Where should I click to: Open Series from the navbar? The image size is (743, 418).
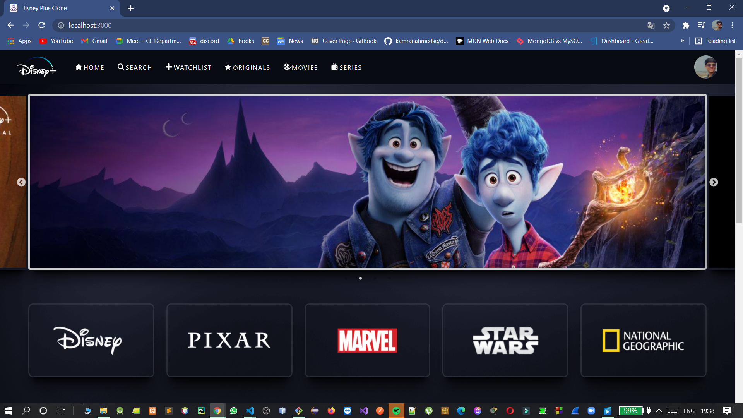click(x=346, y=67)
